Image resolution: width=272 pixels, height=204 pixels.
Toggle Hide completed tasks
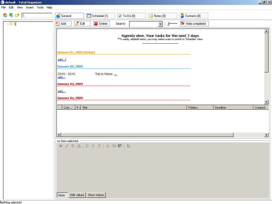194,23
